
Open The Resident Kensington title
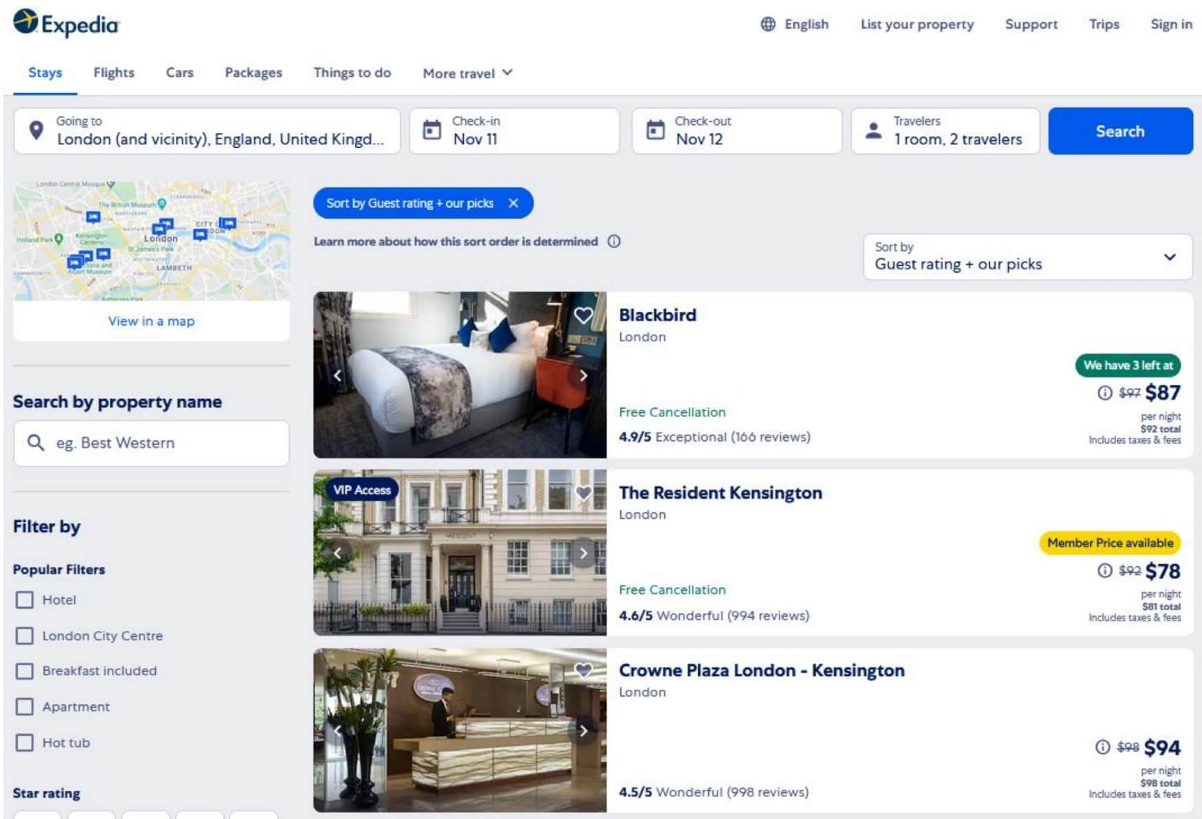click(x=720, y=493)
